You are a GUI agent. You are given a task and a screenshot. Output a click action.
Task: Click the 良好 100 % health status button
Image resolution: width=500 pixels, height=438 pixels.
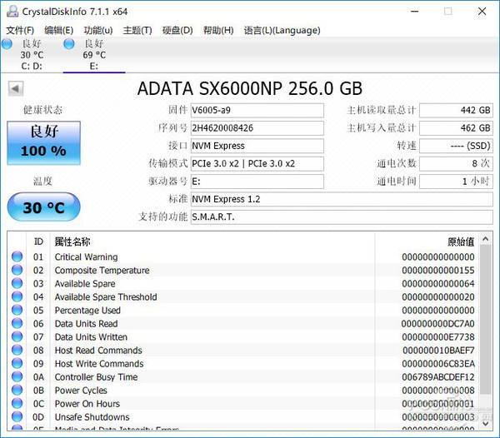pos(43,142)
